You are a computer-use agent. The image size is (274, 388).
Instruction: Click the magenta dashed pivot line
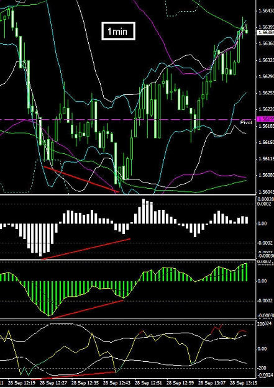tap(127, 120)
